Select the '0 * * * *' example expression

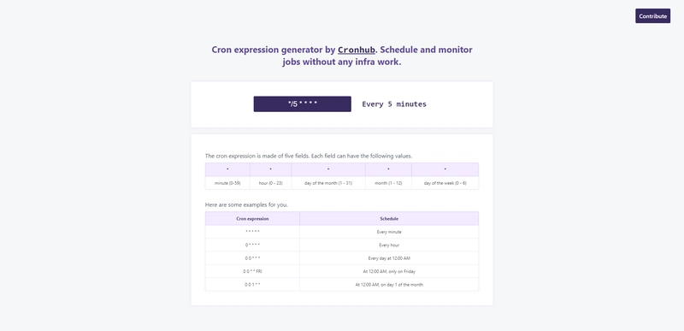pyautogui.click(x=252, y=245)
